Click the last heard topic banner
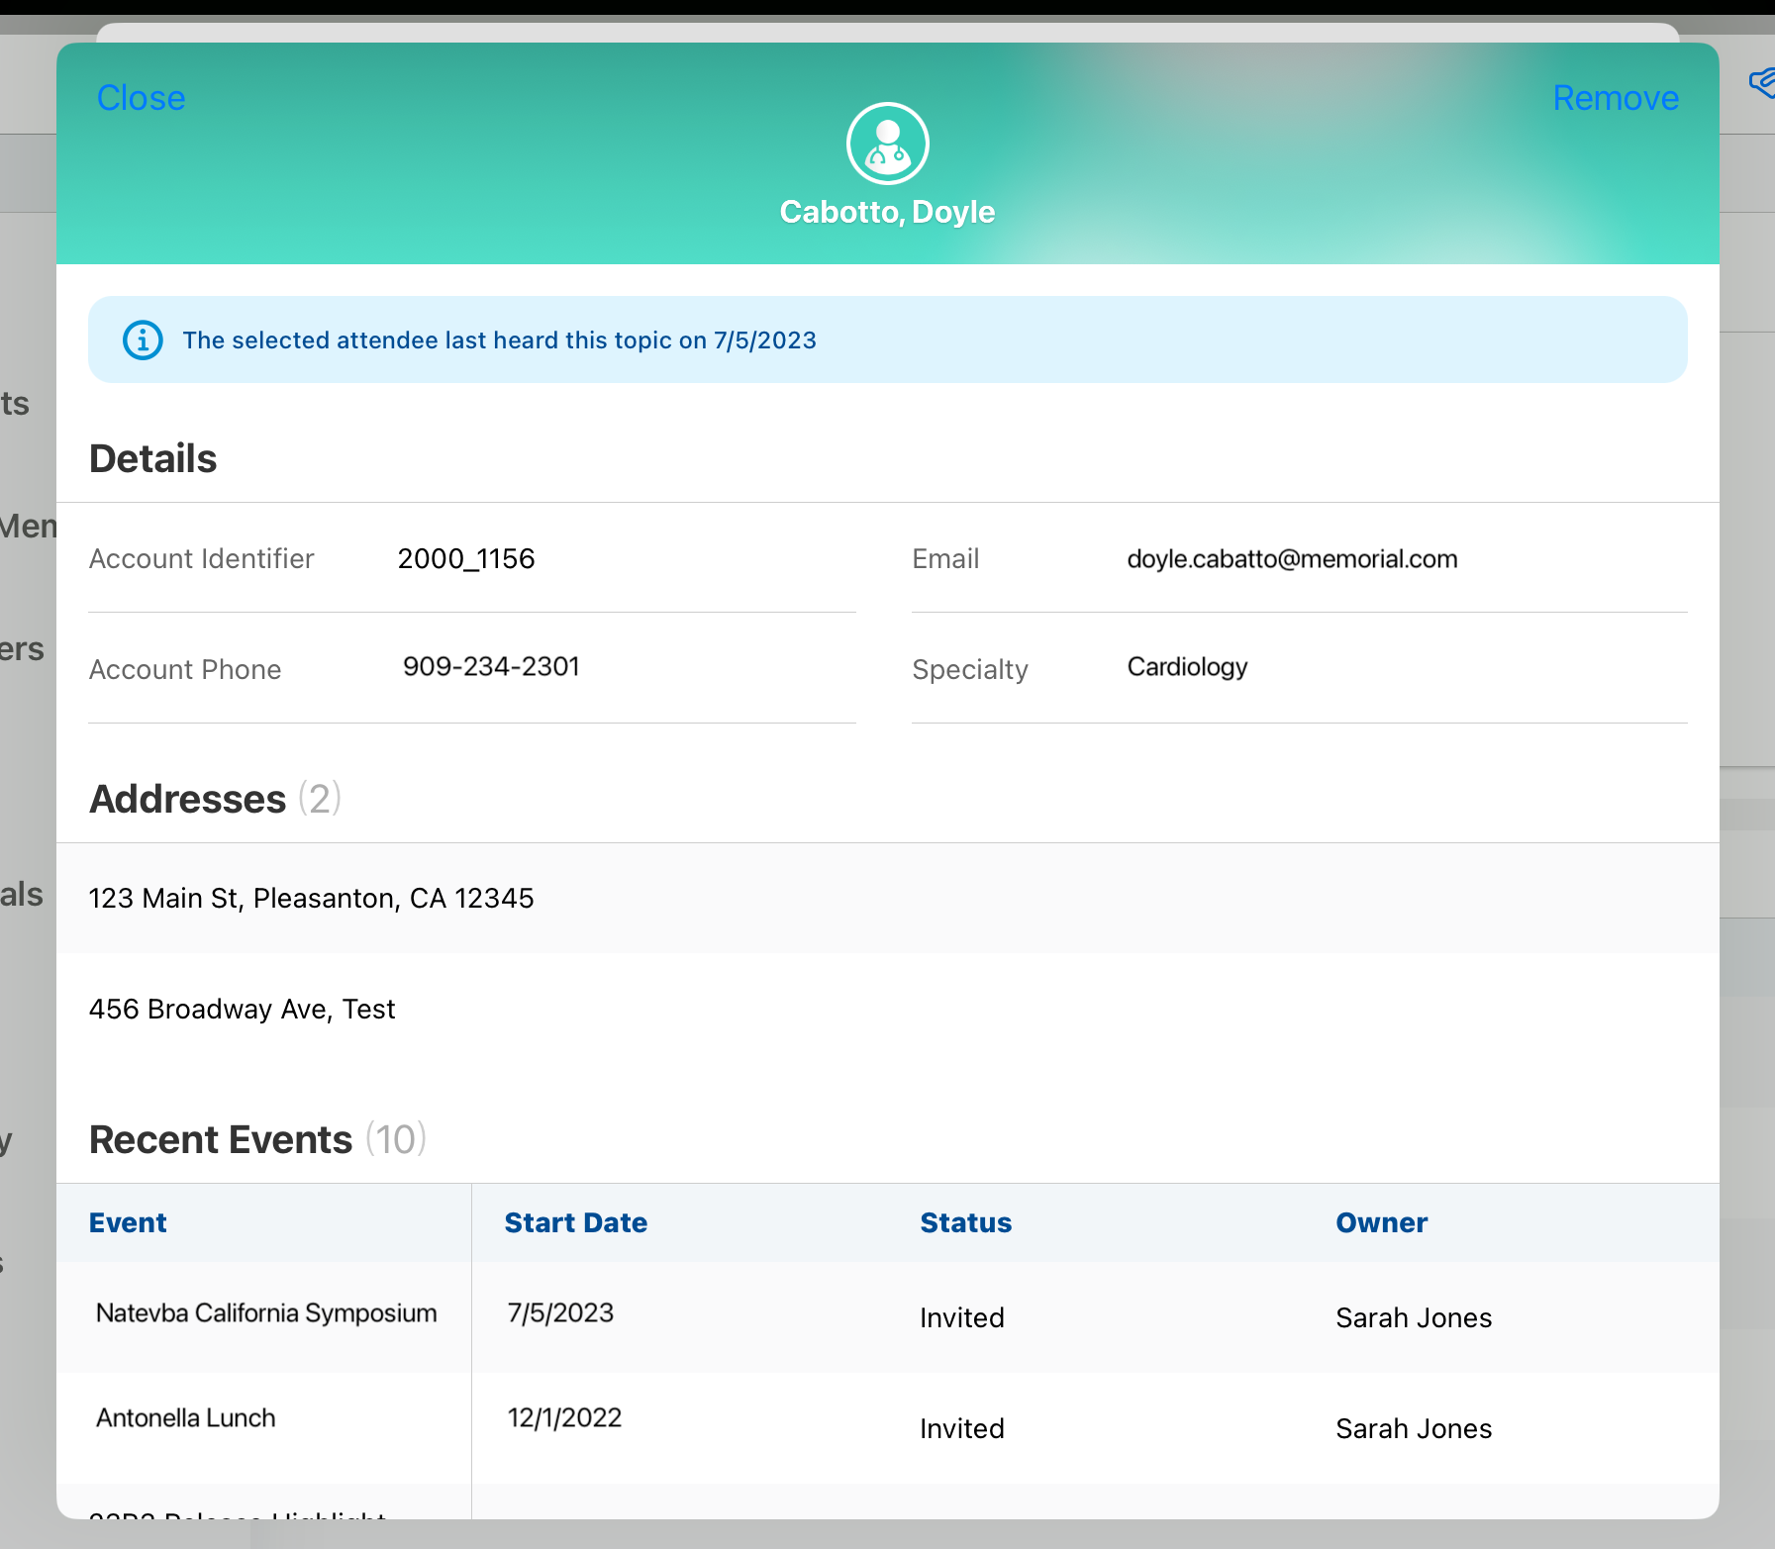Screen dimensions: 1775x1549 click(887, 340)
